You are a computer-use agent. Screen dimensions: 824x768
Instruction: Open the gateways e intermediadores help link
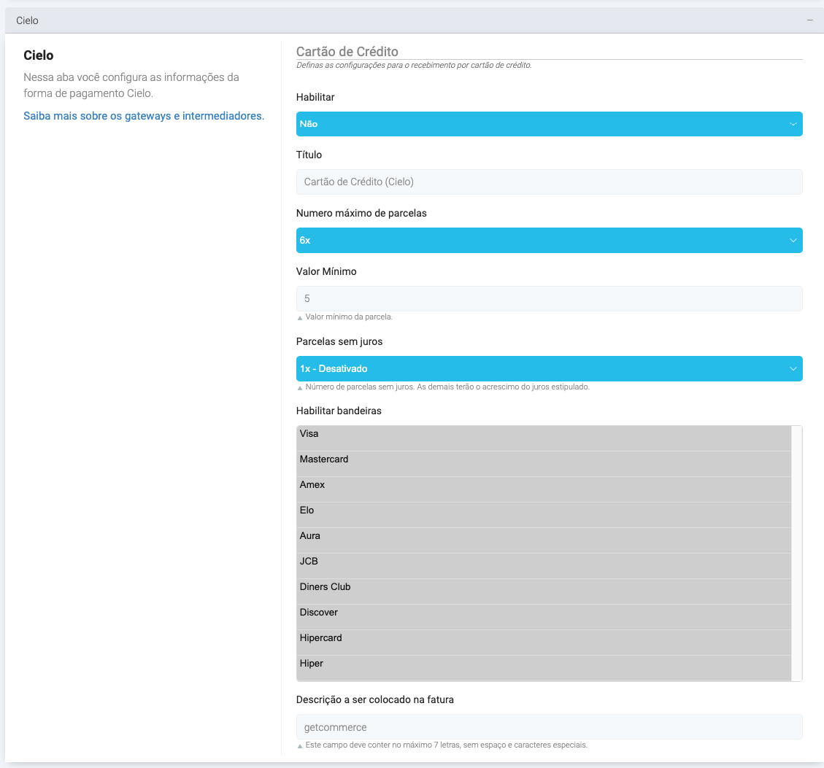144,116
